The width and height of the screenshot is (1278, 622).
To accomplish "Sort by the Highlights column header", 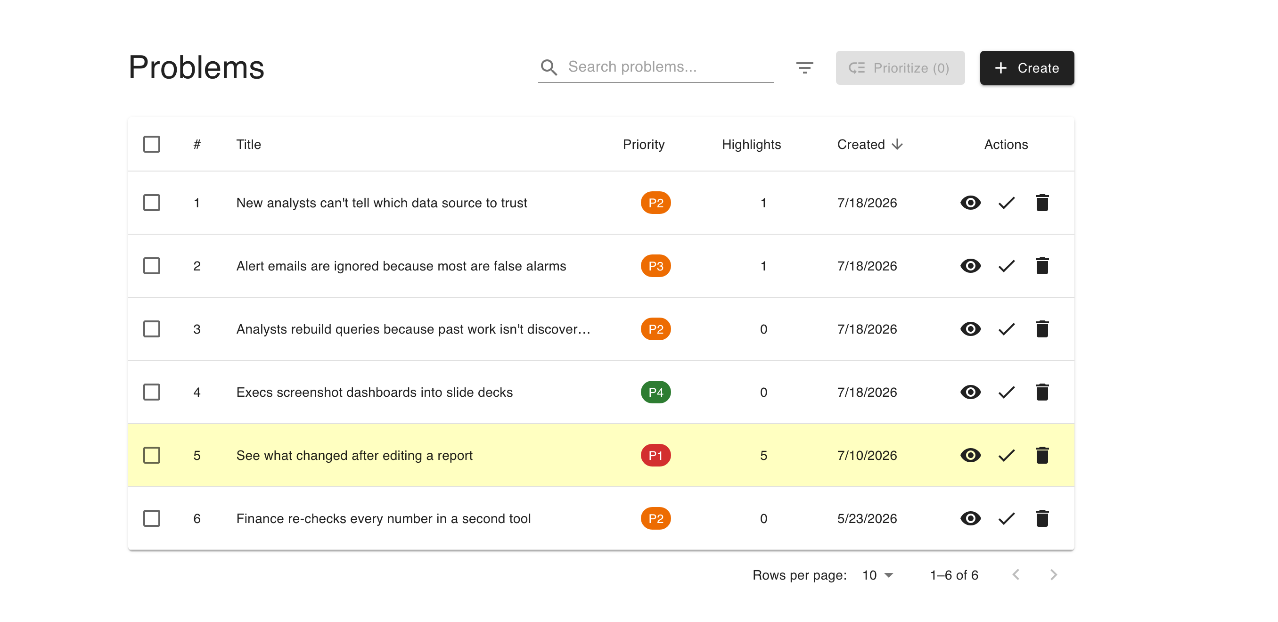I will point(751,144).
